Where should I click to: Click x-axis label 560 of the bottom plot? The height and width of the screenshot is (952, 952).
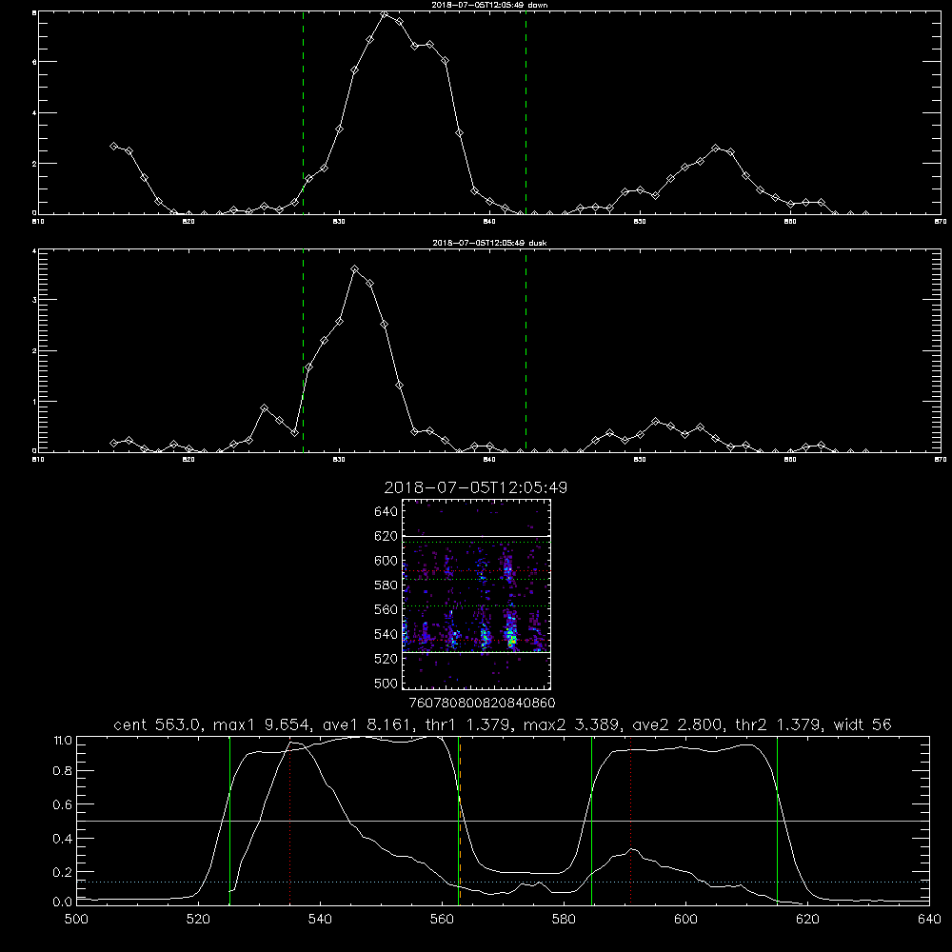click(x=442, y=920)
